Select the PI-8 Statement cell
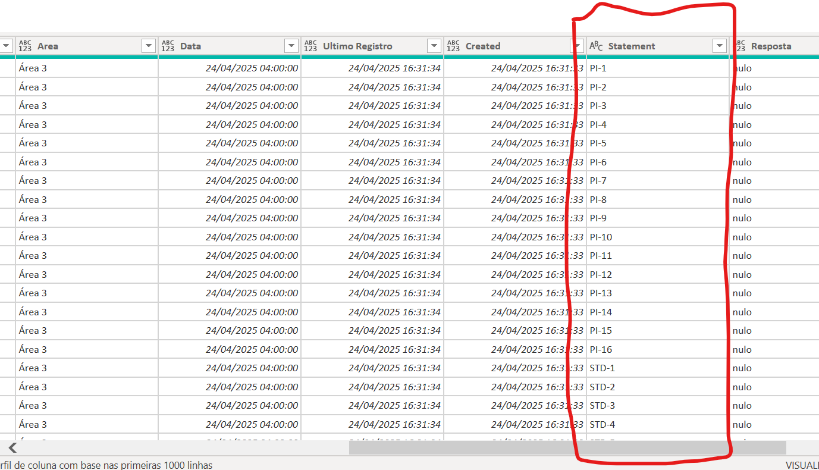This screenshot has width=819, height=470. click(658, 199)
